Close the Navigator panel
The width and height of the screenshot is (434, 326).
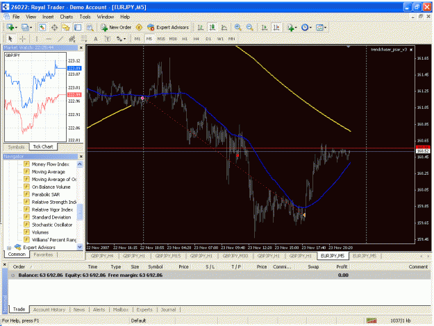click(x=81, y=157)
